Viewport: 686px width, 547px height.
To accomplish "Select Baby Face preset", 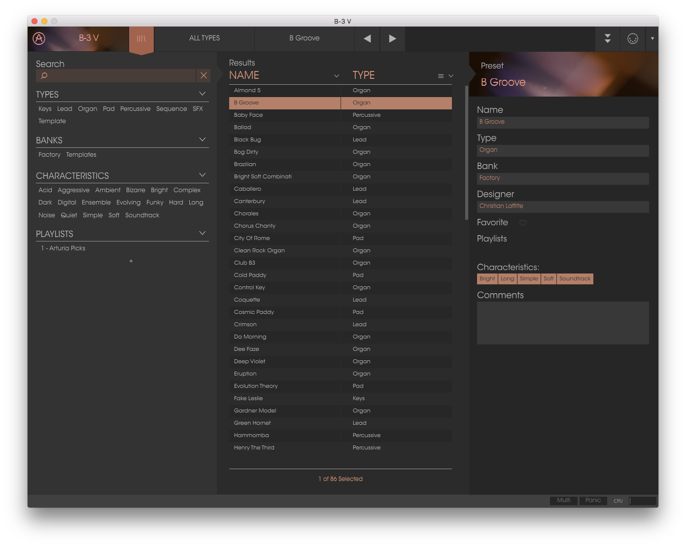I will click(x=341, y=115).
